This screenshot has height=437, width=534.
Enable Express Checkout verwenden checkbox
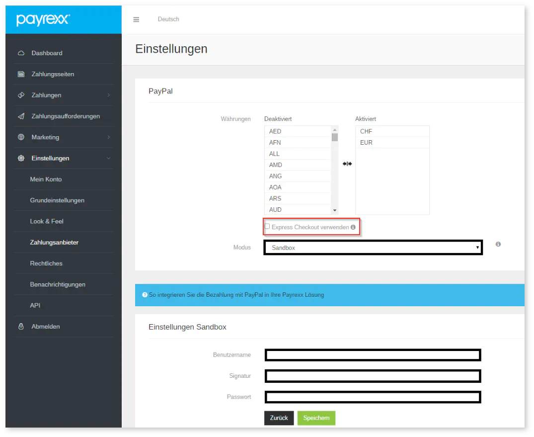pos(267,227)
